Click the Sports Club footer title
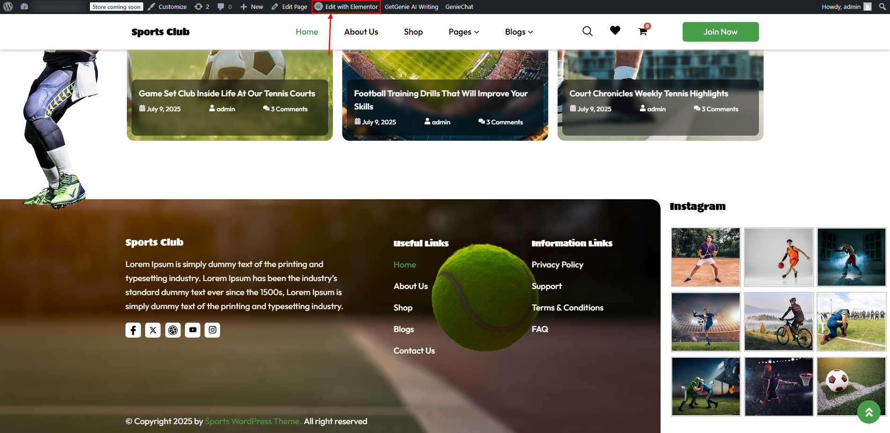890x433 pixels. [x=154, y=242]
